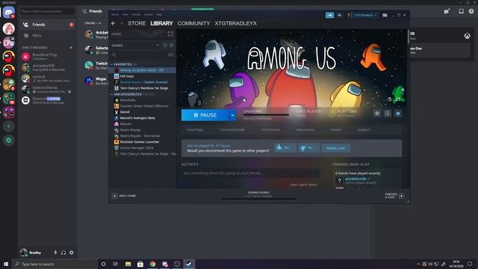This screenshot has height=269, width=478.
Task: Open Steam big picture mode icon
Action: [385, 15]
